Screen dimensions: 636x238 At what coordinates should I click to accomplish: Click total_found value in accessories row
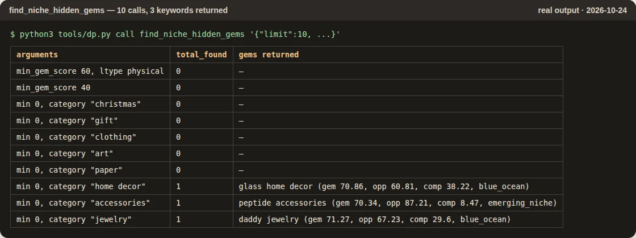(178, 203)
